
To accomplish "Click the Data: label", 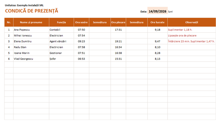I will pyautogui.click(x=144, y=12).
